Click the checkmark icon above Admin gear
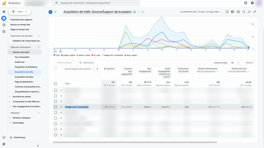The width and height of the screenshot is (264, 148). (x=4, y=137)
